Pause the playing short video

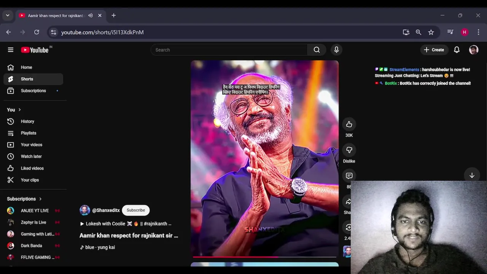264,158
